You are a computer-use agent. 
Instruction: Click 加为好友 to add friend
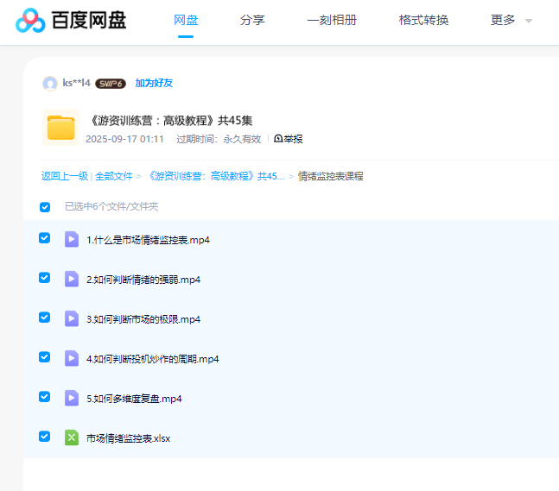click(154, 84)
